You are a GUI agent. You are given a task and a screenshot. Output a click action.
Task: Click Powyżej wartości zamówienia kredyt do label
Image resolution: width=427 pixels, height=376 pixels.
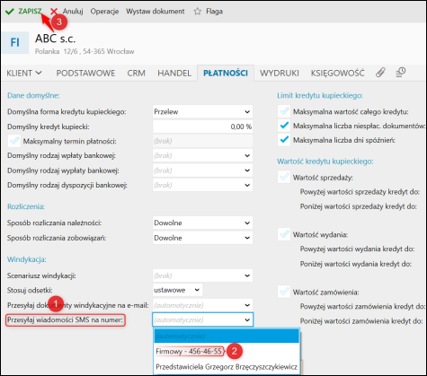[362, 306]
